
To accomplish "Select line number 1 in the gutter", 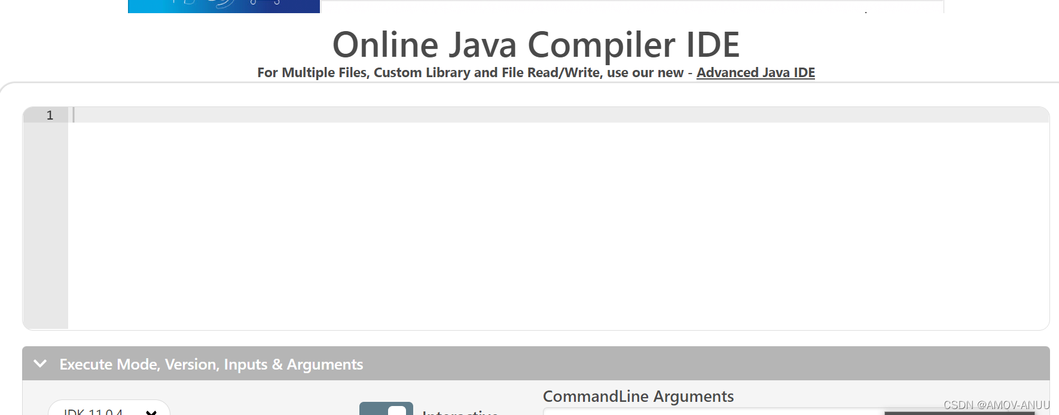I will [x=50, y=115].
